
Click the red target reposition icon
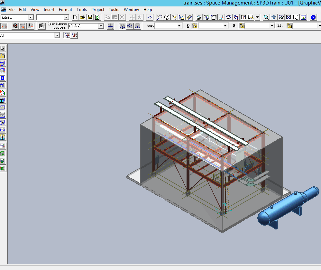(x=15, y=26)
